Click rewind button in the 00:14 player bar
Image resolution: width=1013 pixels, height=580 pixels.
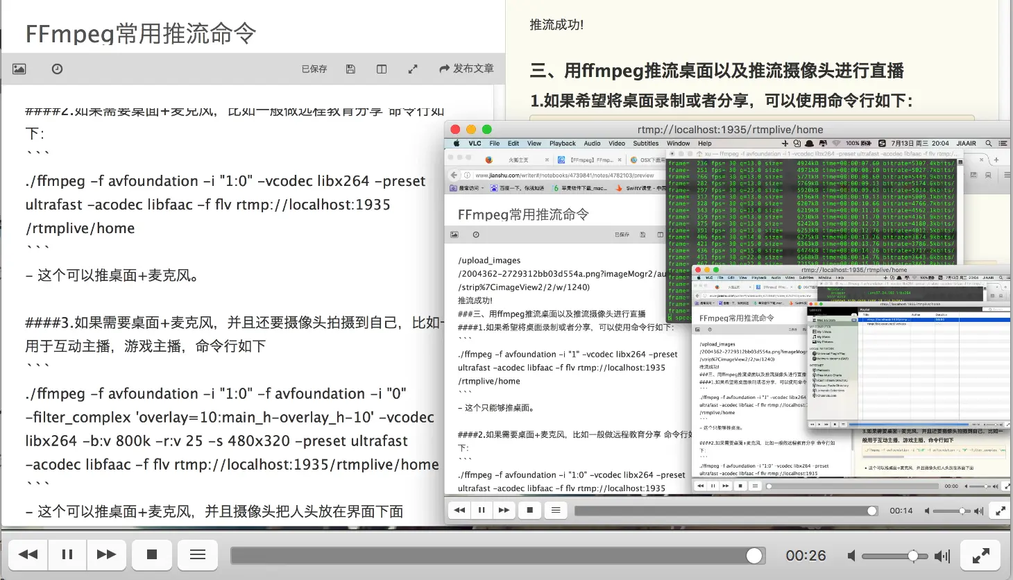459,510
